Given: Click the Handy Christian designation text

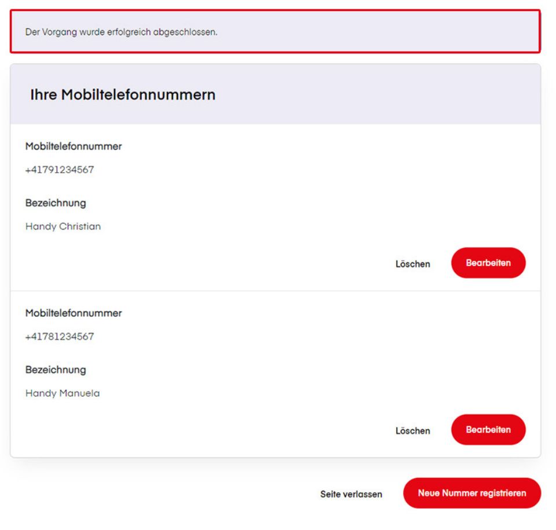Looking at the screenshot, I should pos(63,226).
